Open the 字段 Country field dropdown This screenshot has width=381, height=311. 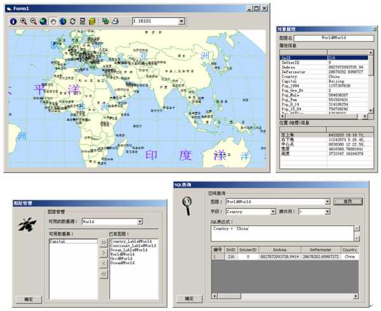pos(273,212)
